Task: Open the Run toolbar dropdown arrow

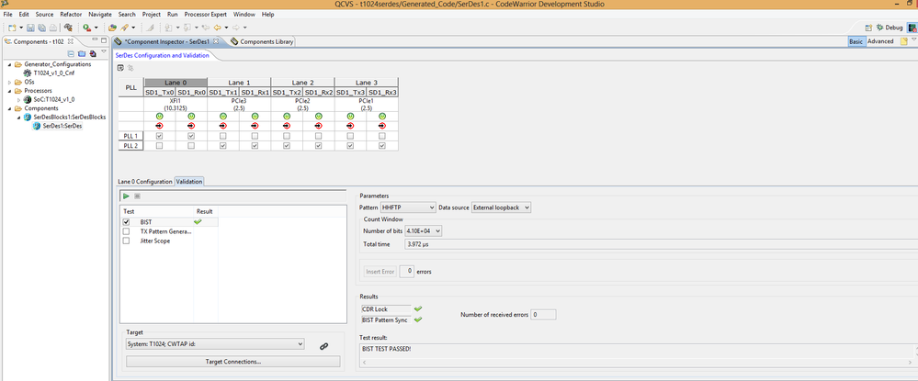Action: (96, 28)
